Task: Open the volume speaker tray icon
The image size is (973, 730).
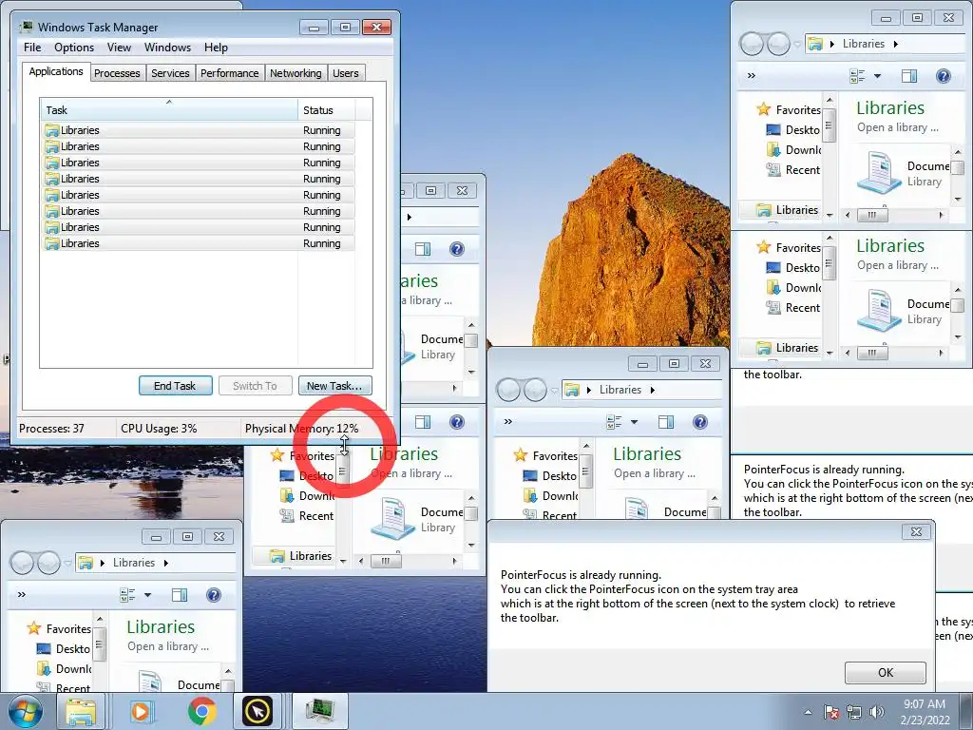Action: 876,712
